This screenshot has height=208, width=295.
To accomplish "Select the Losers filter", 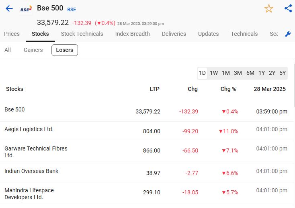I will [64, 50].
